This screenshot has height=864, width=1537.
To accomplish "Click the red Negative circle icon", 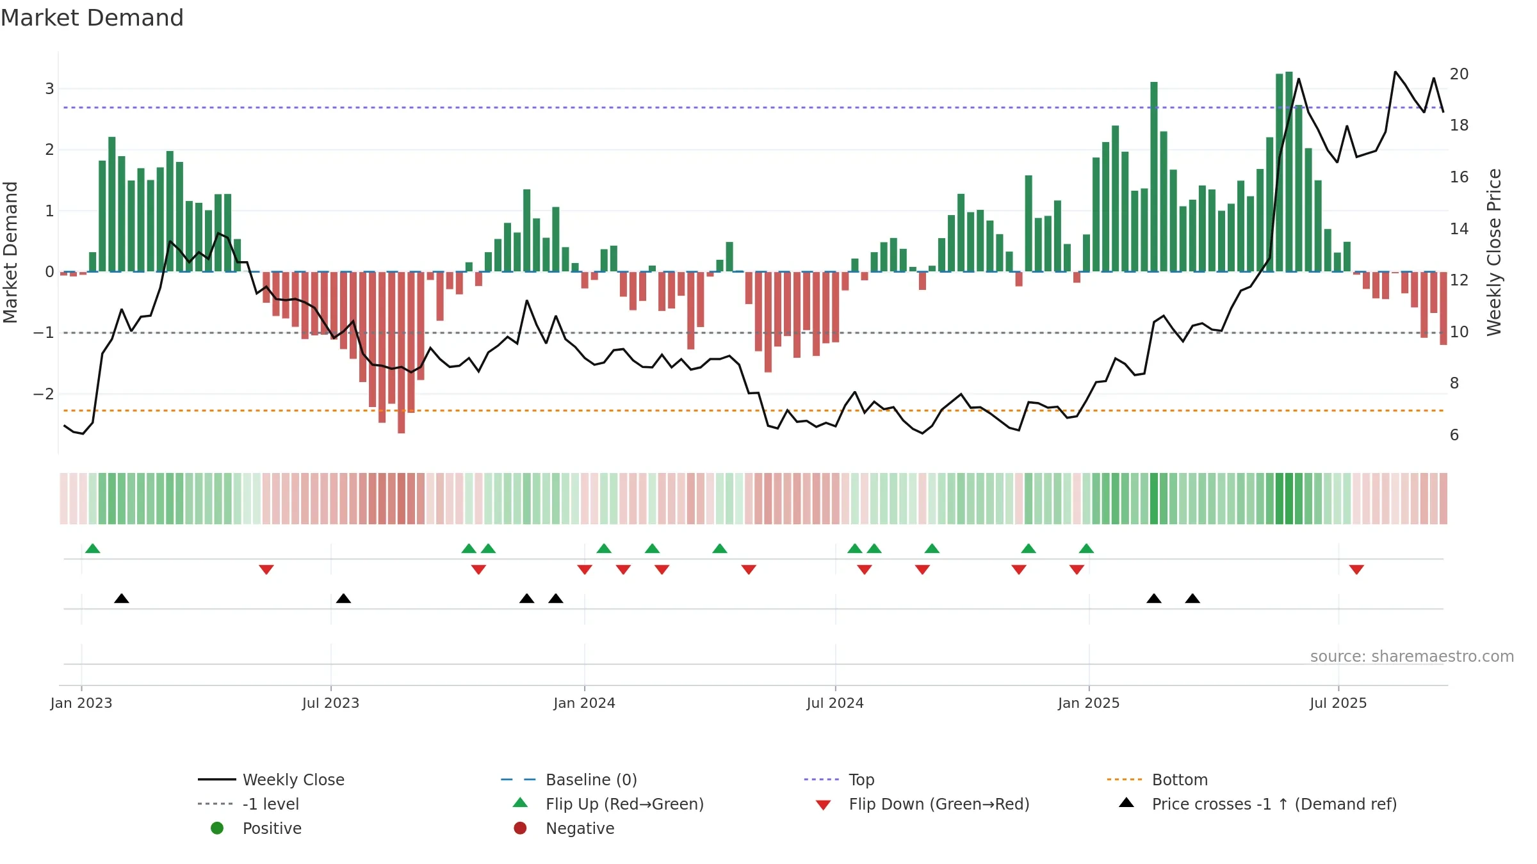I will tap(520, 828).
